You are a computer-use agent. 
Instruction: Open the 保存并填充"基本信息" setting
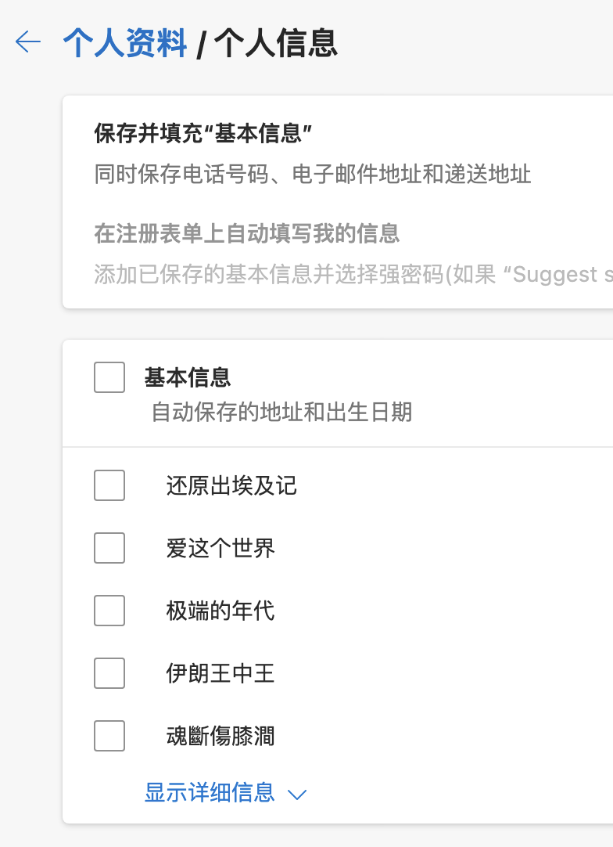pyautogui.click(x=203, y=133)
